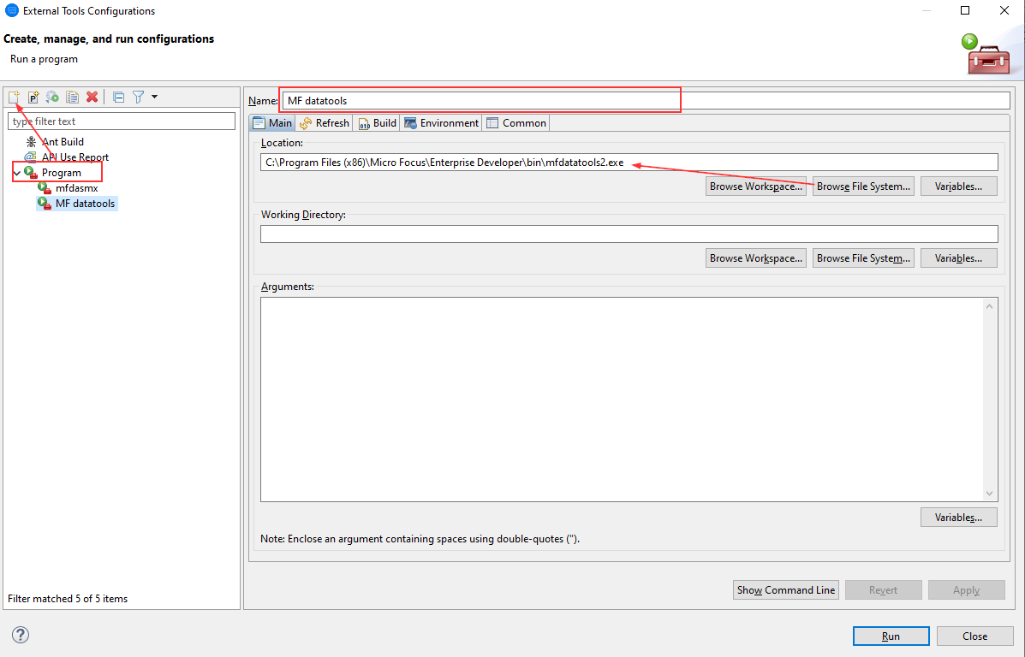1025x657 pixels.
Task: Export the selected launch configuration
Action: click(x=52, y=97)
